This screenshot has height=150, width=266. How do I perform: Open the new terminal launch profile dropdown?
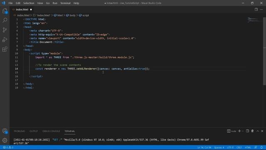point(243,131)
